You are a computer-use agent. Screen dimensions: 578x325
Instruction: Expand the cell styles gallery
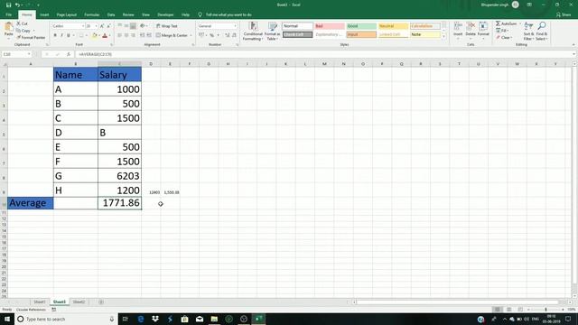(443, 37)
